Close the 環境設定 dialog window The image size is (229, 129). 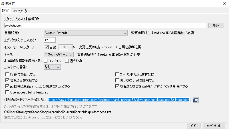click(x=224, y=4)
